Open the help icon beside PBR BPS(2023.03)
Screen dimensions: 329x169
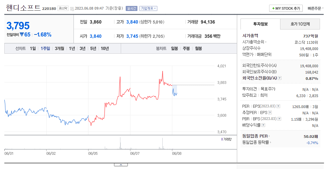[279, 119]
